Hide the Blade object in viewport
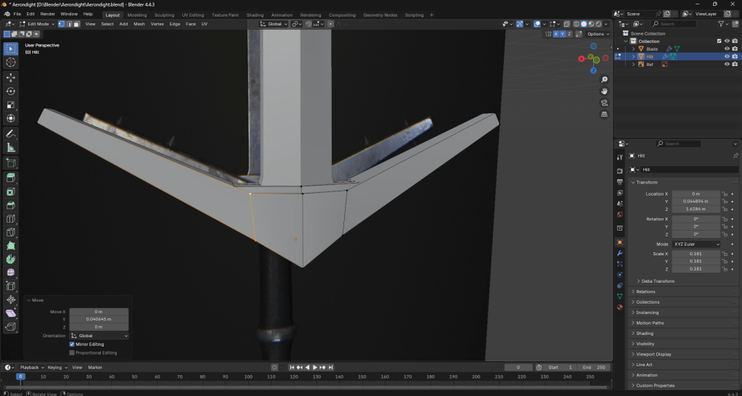742x396 pixels. (726, 49)
